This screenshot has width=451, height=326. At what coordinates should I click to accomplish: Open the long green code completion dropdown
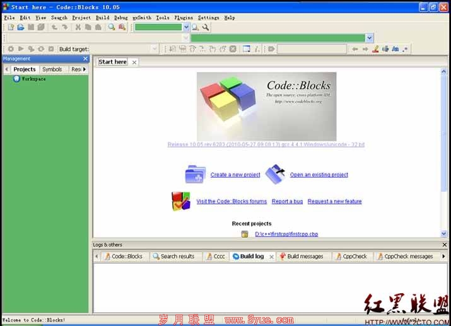point(369,38)
